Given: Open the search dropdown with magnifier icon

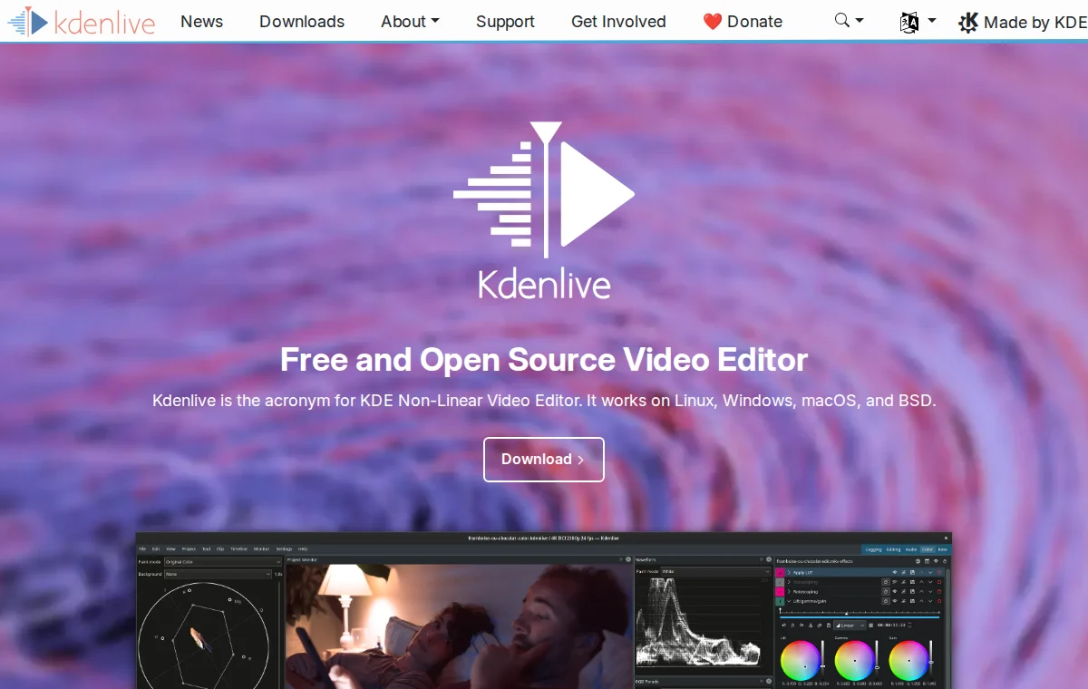Looking at the screenshot, I should coord(849,21).
